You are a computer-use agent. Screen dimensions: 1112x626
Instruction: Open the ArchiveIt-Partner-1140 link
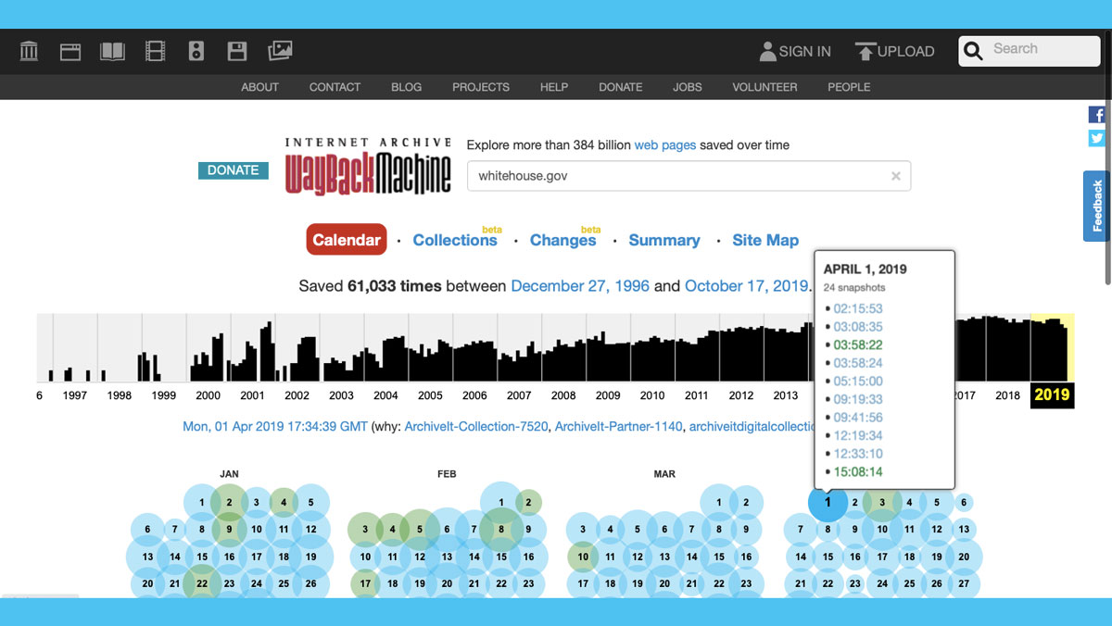click(x=618, y=427)
